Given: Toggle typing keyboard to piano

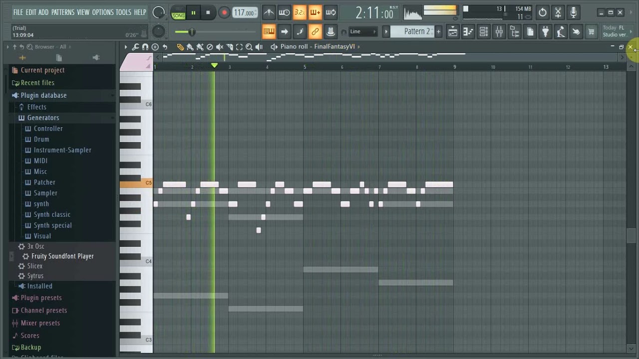Looking at the screenshot, I should pyautogui.click(x=269, y=32).
